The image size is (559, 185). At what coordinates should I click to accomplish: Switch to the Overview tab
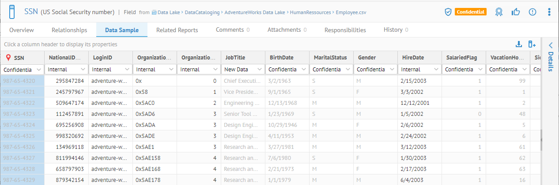(x=22, y=30)
